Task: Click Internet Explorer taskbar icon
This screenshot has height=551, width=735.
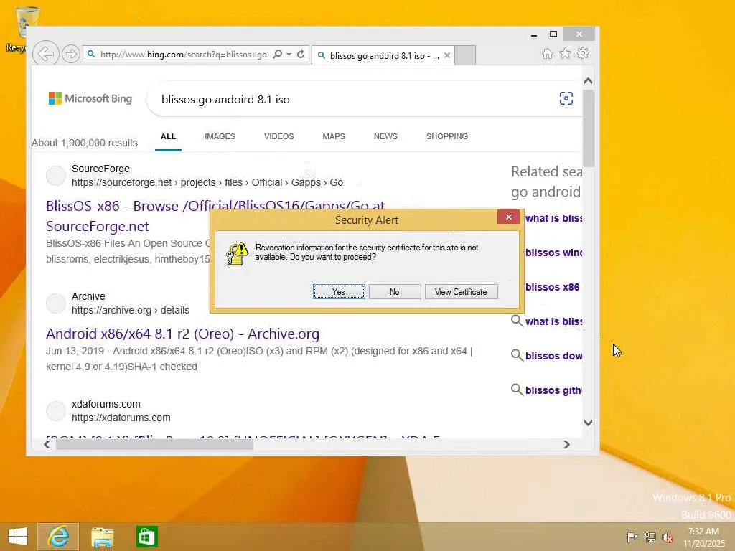Action: (x=58, y=537)
